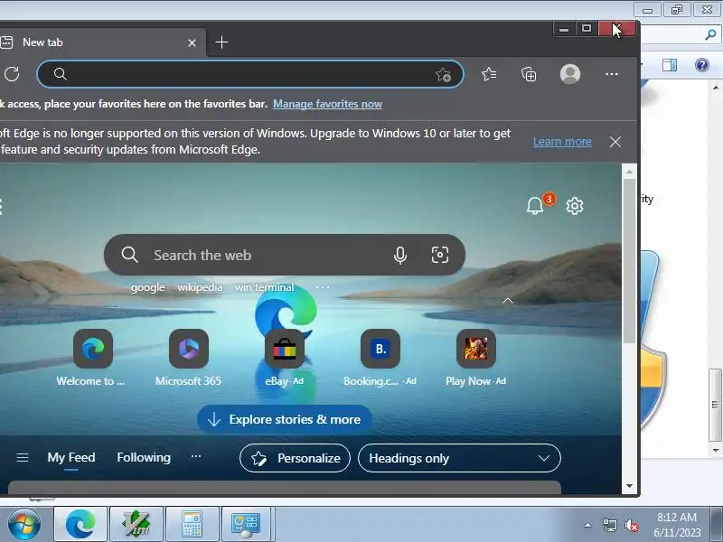The width and height of the screenshot is (723, 542).
Task: Show more search suggestions ellipsis
Action: point(323,287)
